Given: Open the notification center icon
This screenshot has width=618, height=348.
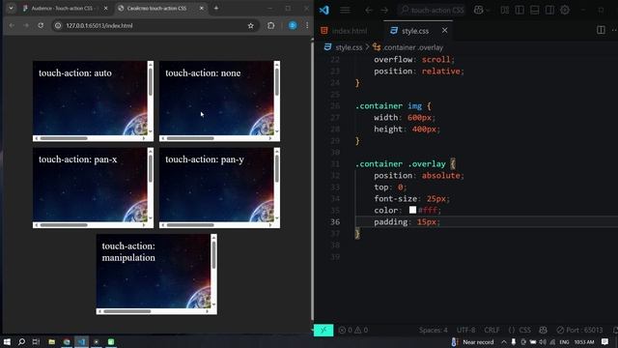Looking at the screenshot, I should click(x=605, y=342).
